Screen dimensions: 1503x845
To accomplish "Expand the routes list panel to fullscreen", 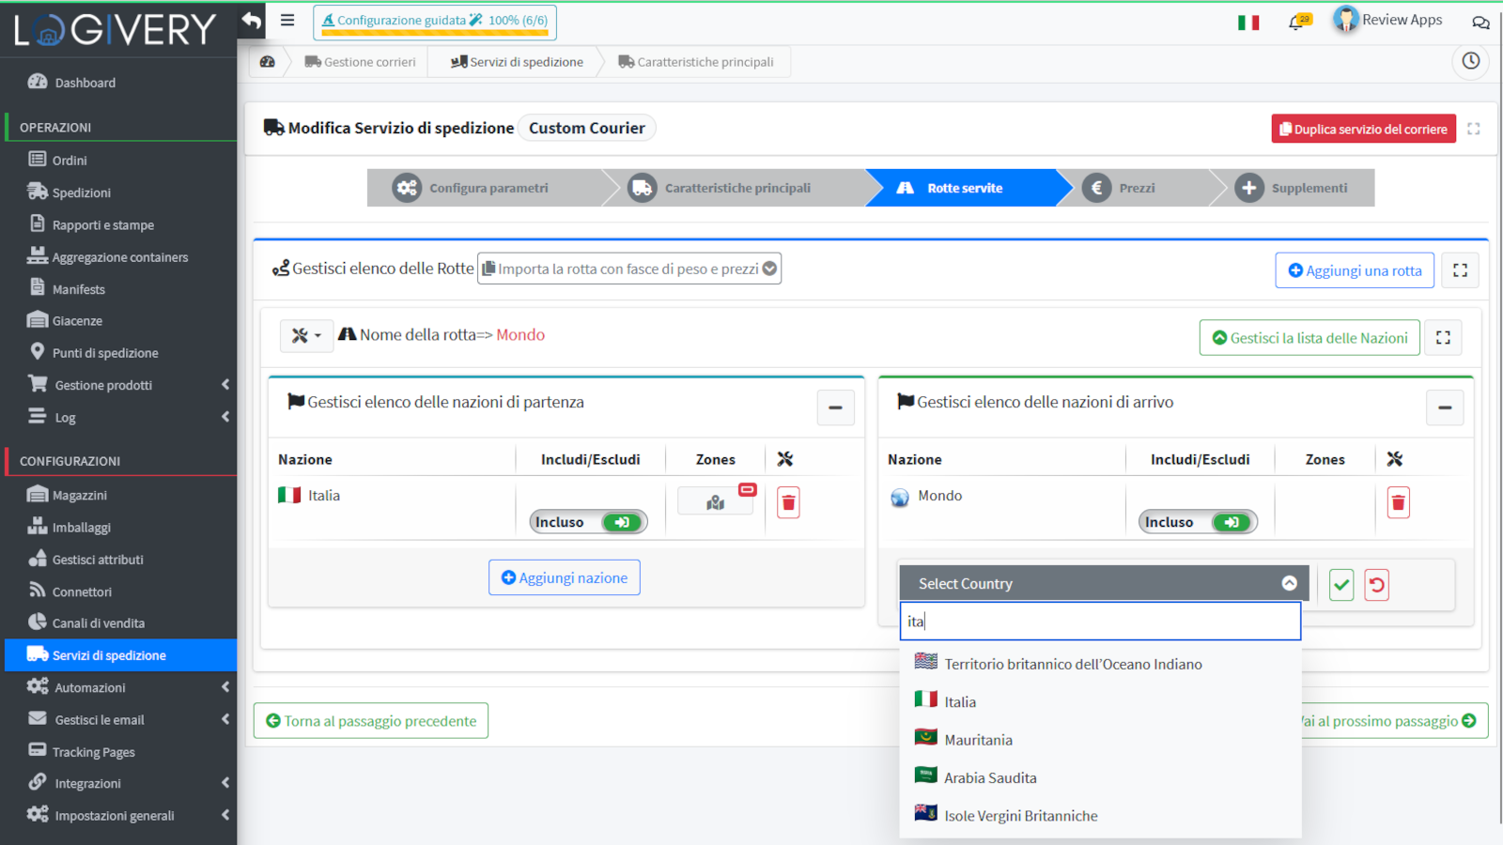I will tap(1460, 270).
